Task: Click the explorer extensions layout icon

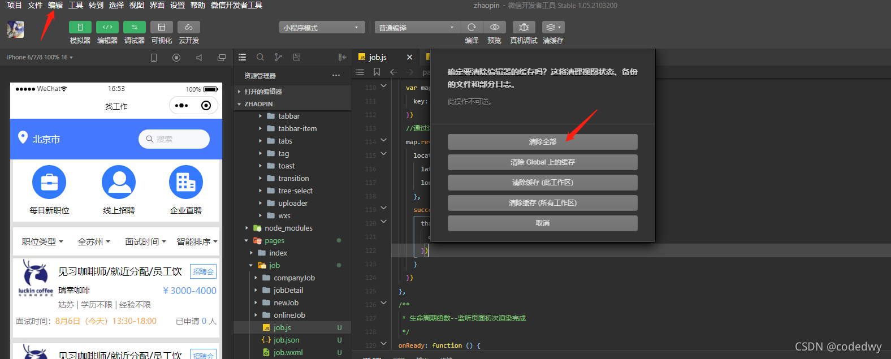Action: [x=297, y=57]
